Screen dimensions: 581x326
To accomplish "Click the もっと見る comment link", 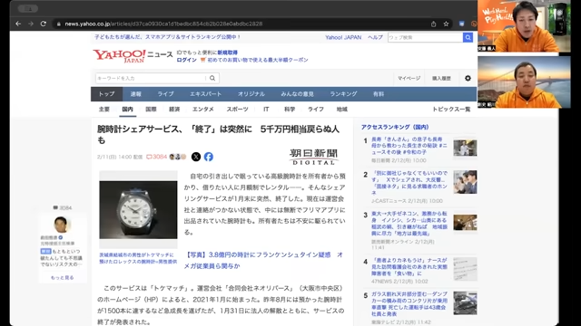I will [63, 277].
